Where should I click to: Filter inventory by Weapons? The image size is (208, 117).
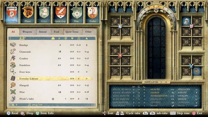[x=27, y=32]
